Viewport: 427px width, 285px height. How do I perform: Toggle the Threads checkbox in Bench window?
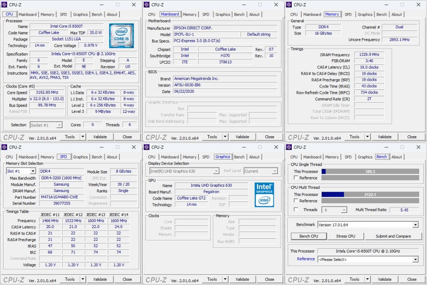click(x=296, y=209)
